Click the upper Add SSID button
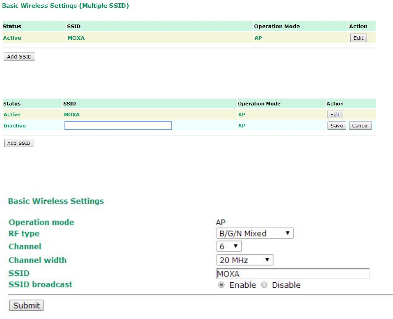This screenshot has width=393, height=319. [19, 57]
